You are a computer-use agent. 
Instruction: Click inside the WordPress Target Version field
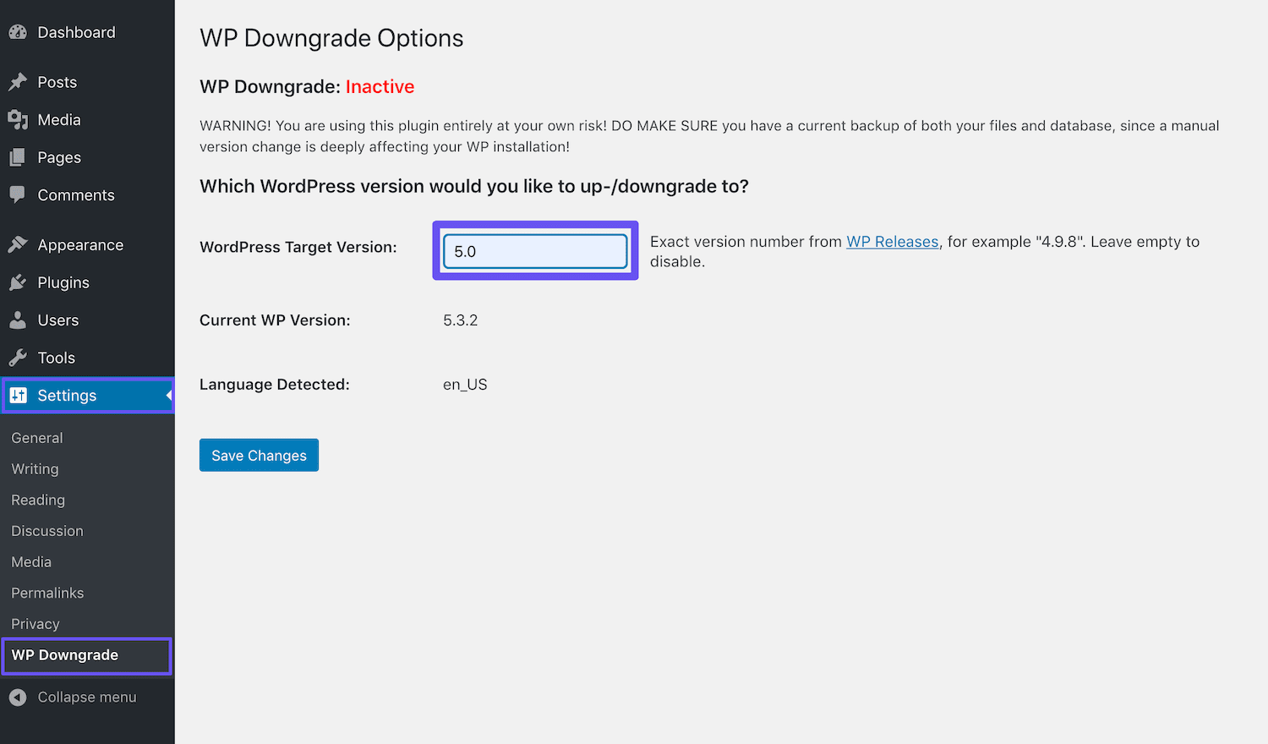pos(534,250)
